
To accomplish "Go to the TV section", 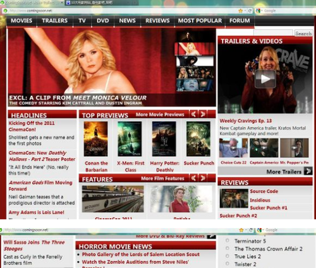I will (x=82, y=21).
